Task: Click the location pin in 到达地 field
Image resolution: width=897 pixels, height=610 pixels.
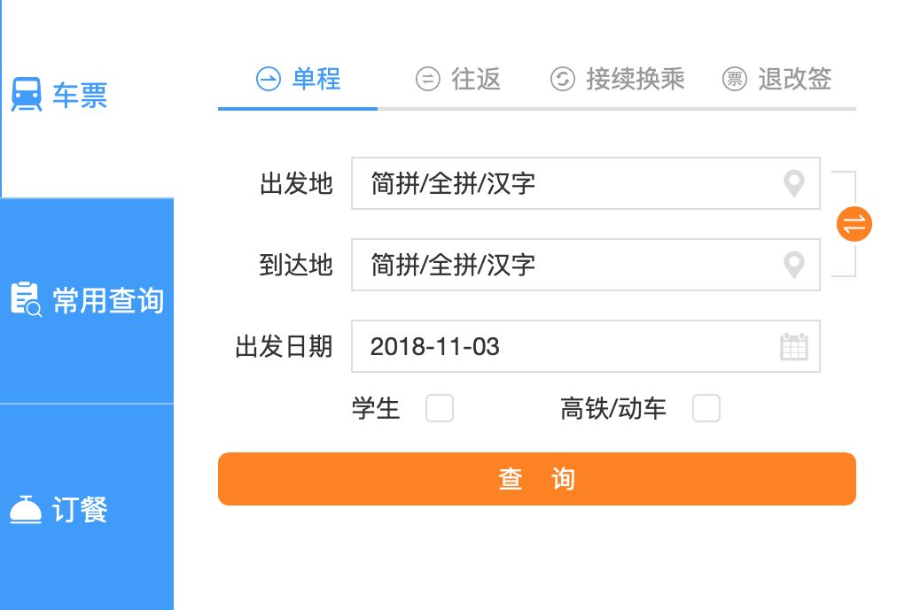Action: (x=793, y=265)
